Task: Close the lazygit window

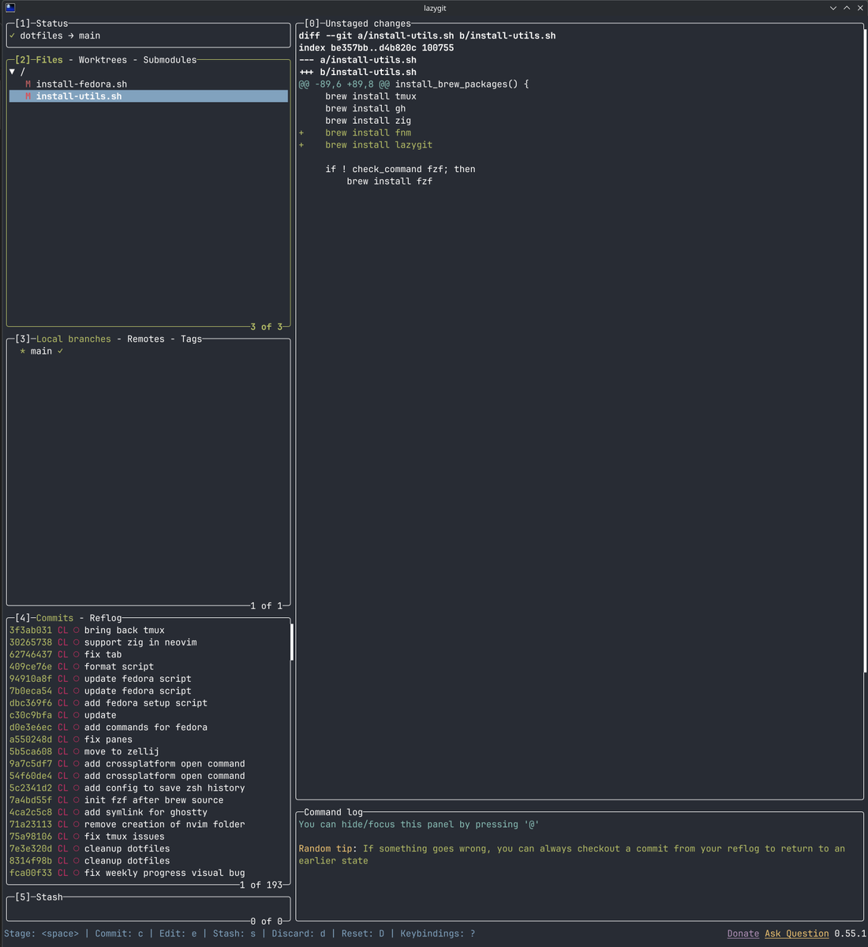Action: [860, 8]
